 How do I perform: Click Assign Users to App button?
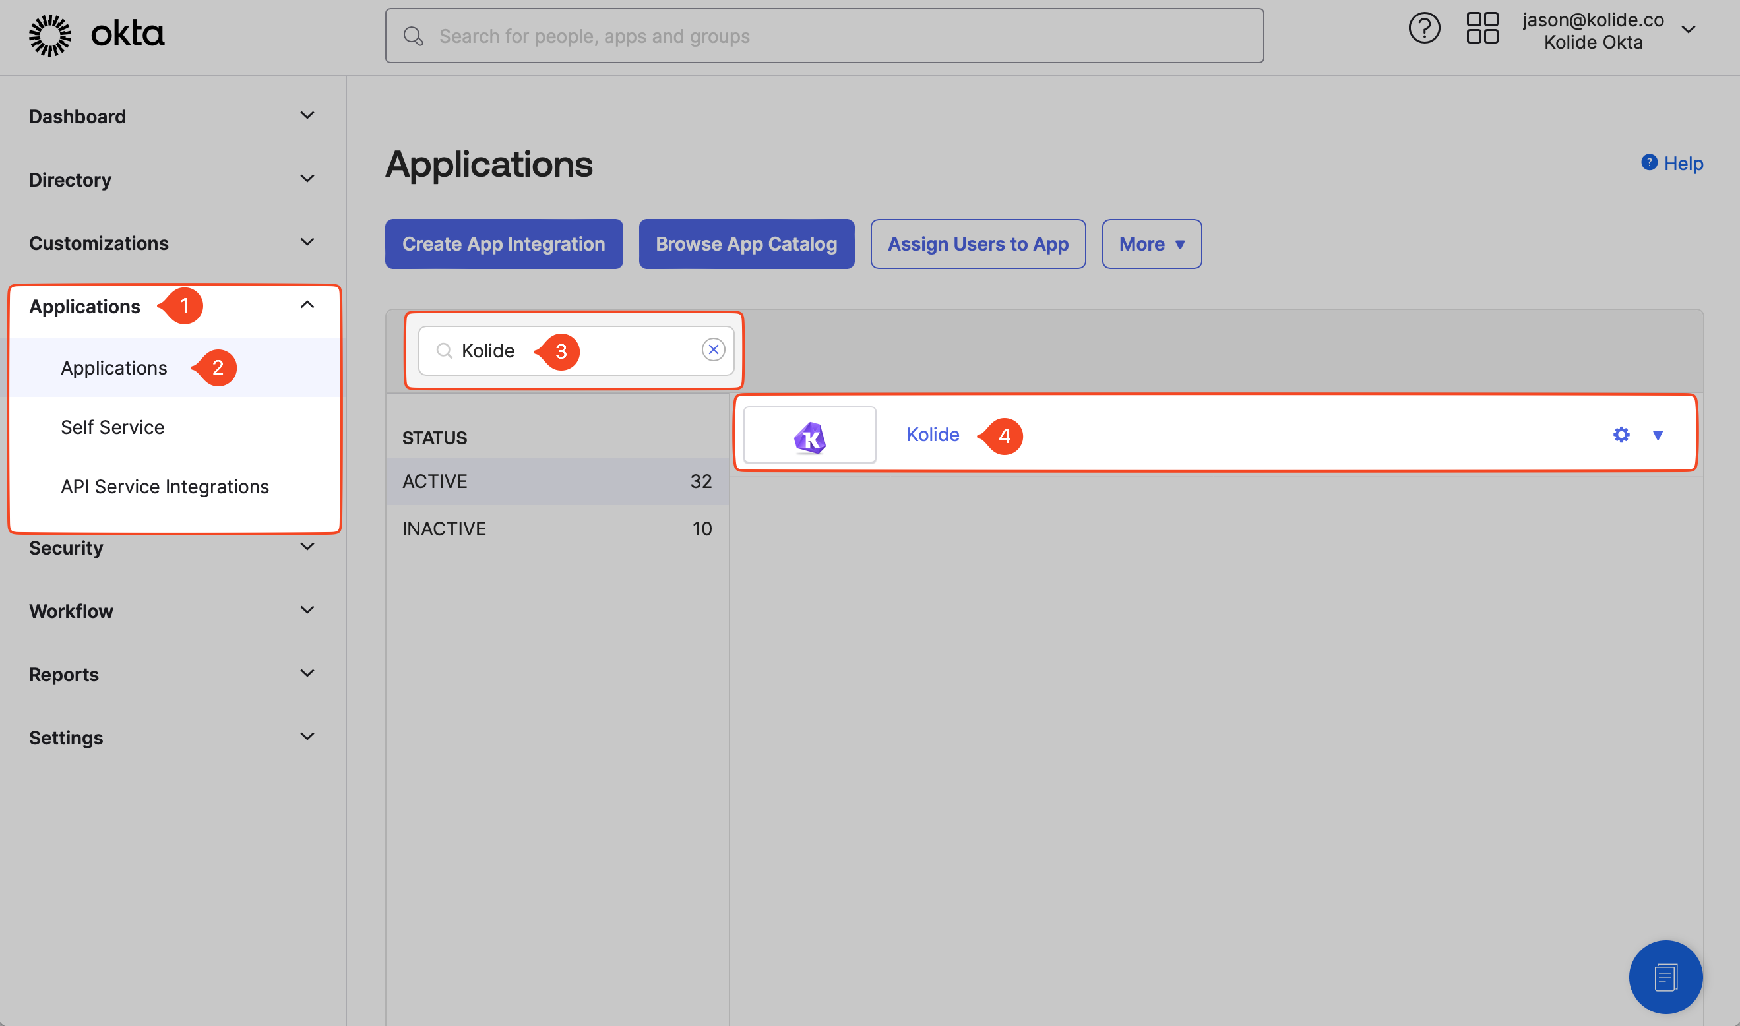coord(978,244)
